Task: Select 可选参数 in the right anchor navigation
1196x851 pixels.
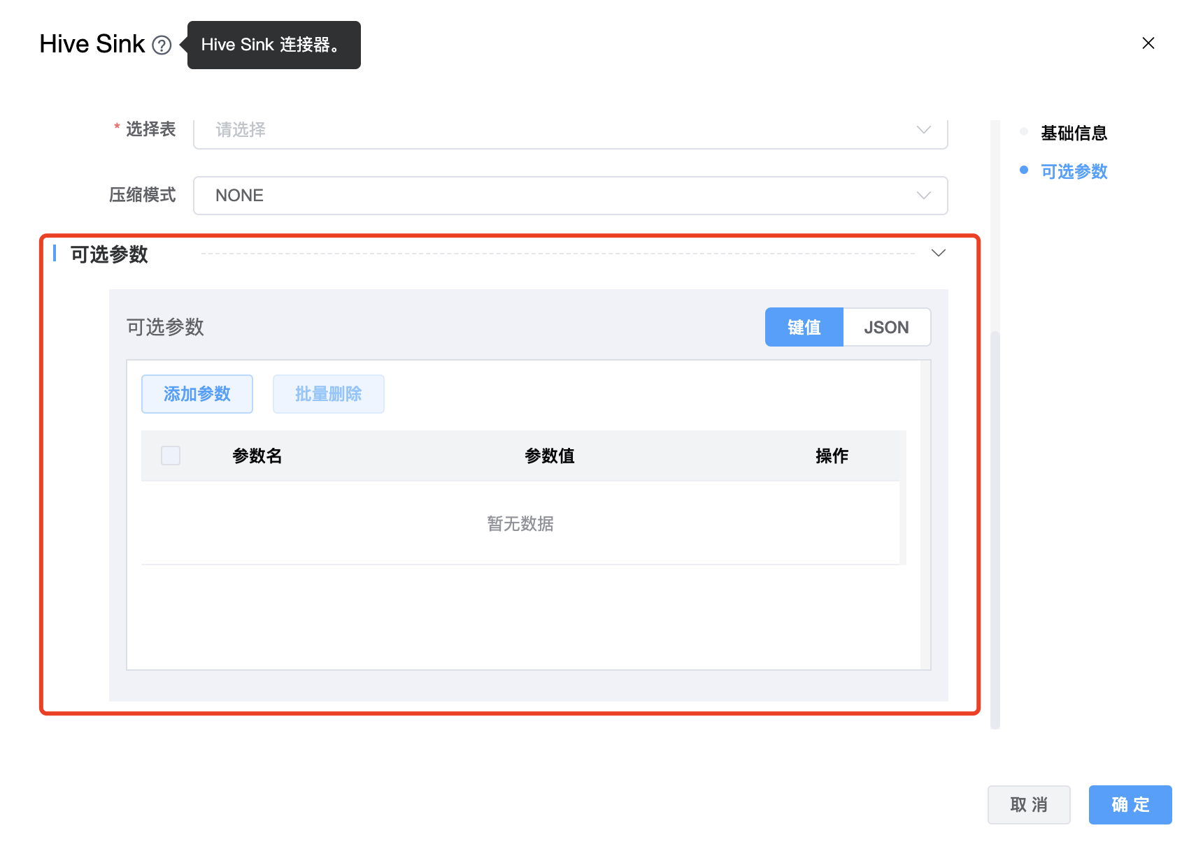Action: 1074,171
